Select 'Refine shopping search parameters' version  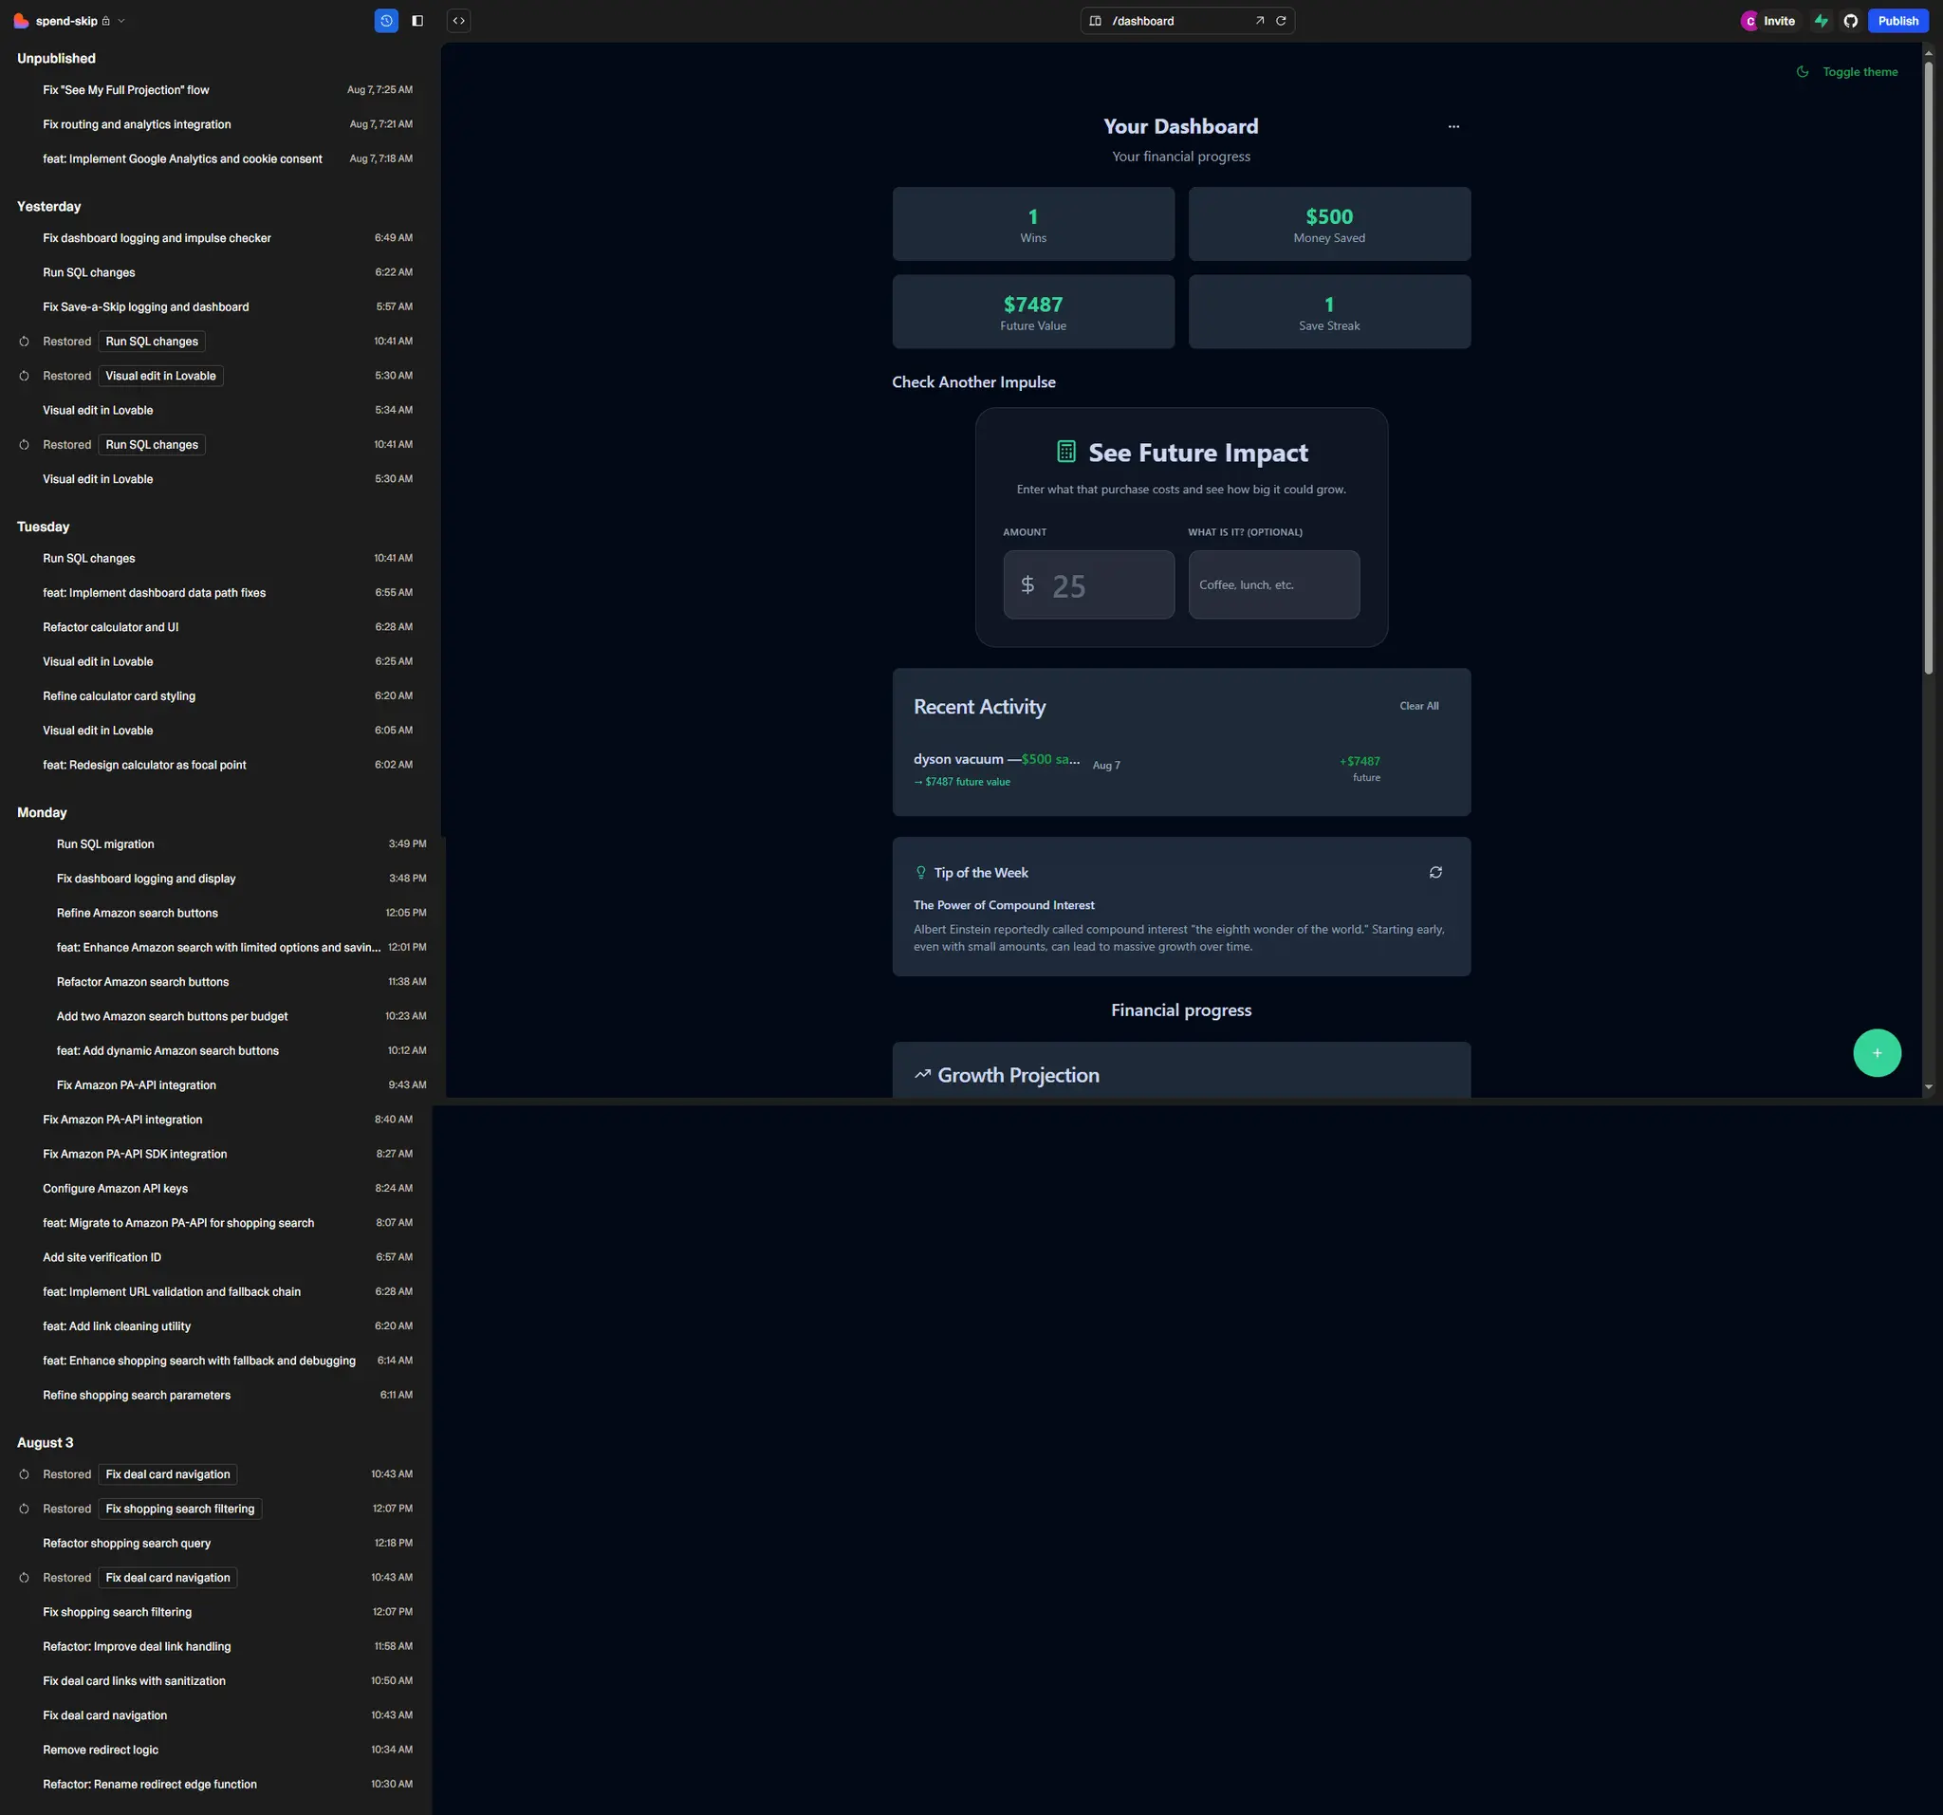tap(216, 1395)
